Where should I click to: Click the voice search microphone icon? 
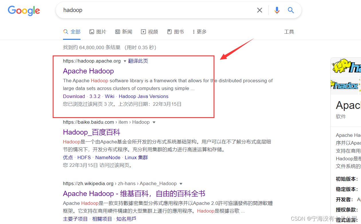point(277,10)
